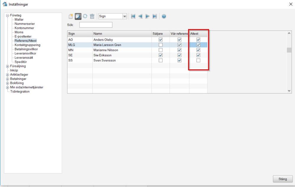The height and width of the screenshot is (187, 295).
Task: Select Referens/Attest in the settings tree
Action: [x=26, y=41]
